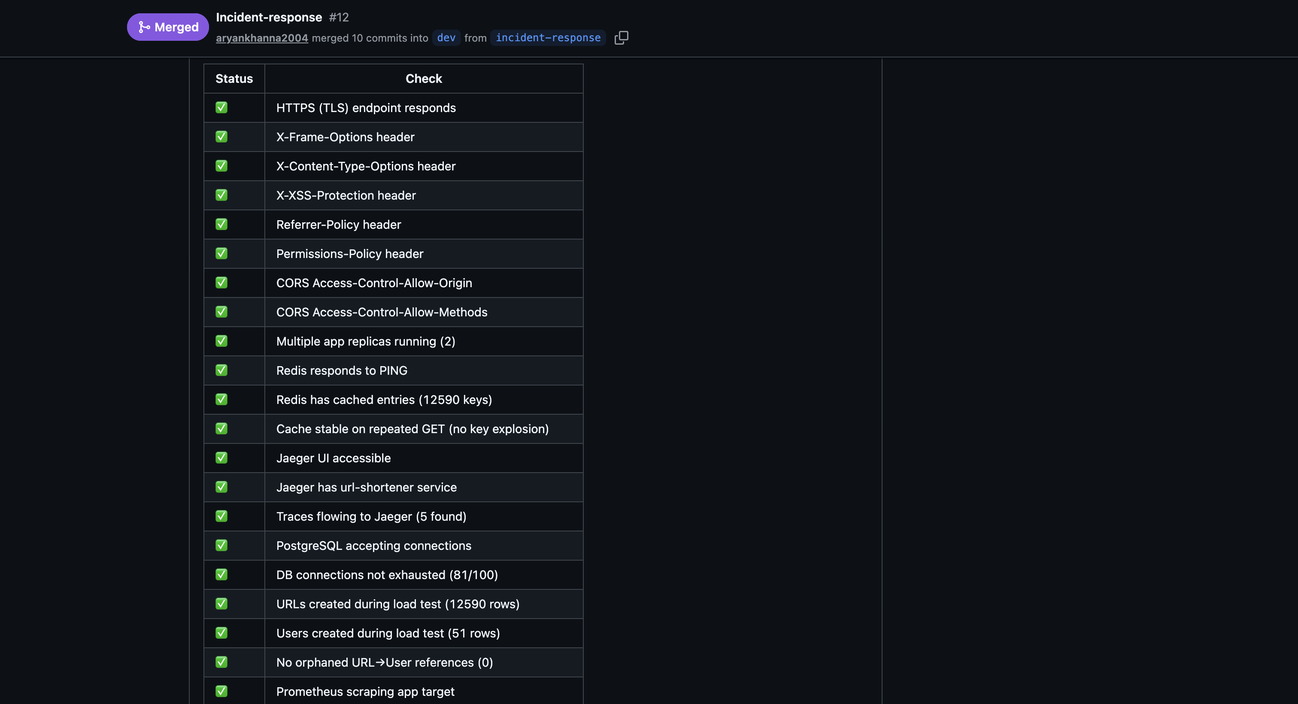The image size is (1298, 704).
Task: Select the row for DB connections not exhausted
Action: (x=387, y=574)
